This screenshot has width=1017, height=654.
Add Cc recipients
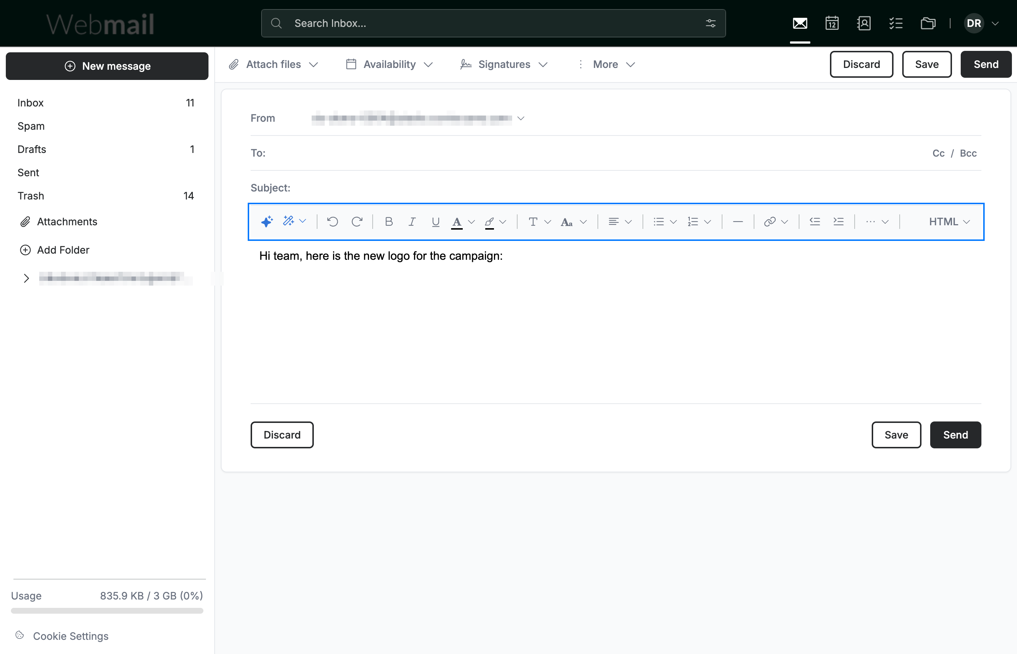938,153
